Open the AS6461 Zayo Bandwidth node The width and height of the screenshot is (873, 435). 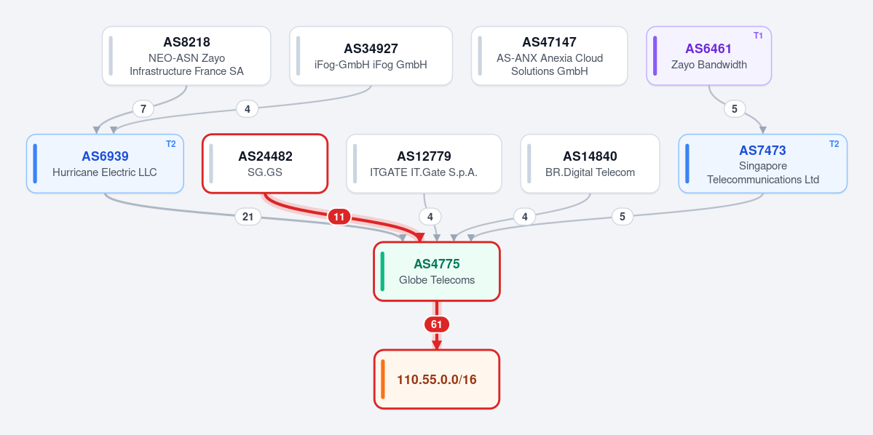[708, 55]
